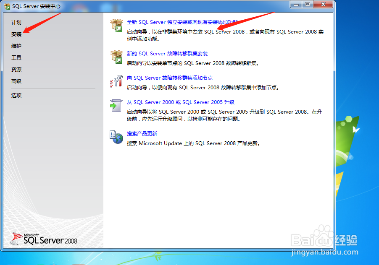Go to the 资源 section

16,70
